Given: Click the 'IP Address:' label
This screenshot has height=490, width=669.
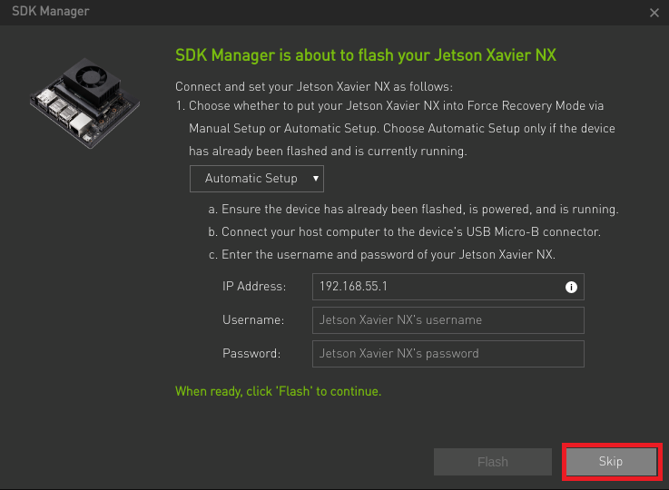Looking at the screenshot, I should tap(254, 286).
